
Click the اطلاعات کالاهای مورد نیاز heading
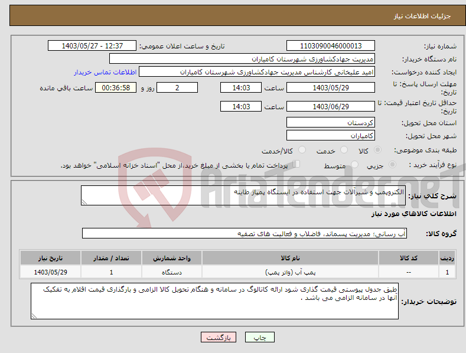[413, 214]
